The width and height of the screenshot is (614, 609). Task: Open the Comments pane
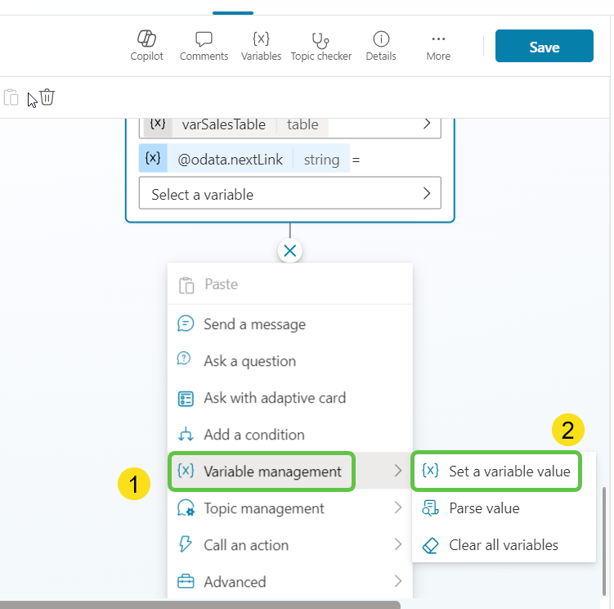204,46
